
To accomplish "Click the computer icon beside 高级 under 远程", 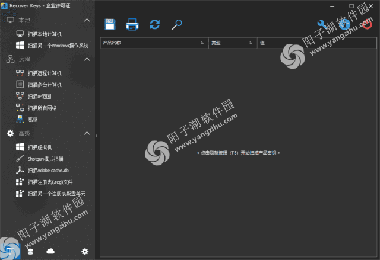I will tap(20, 120).
